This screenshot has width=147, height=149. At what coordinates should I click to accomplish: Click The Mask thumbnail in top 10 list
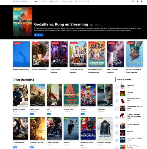coord(123,93)
